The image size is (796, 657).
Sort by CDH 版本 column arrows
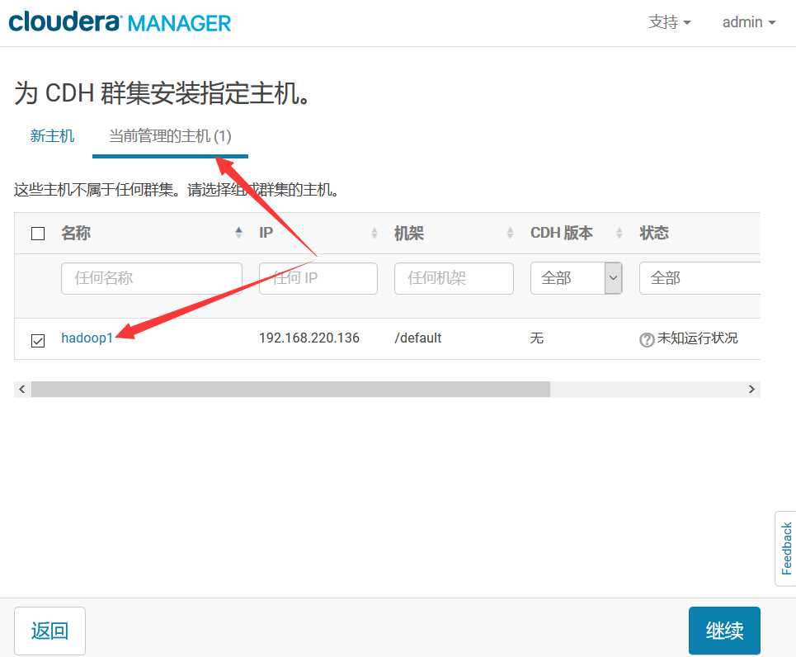click(619, 233)
